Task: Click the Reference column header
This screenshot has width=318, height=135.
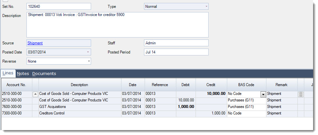Action: [160, 85]
